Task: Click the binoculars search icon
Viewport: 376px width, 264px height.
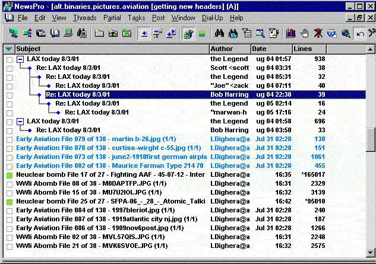Action: coord(219,33)
